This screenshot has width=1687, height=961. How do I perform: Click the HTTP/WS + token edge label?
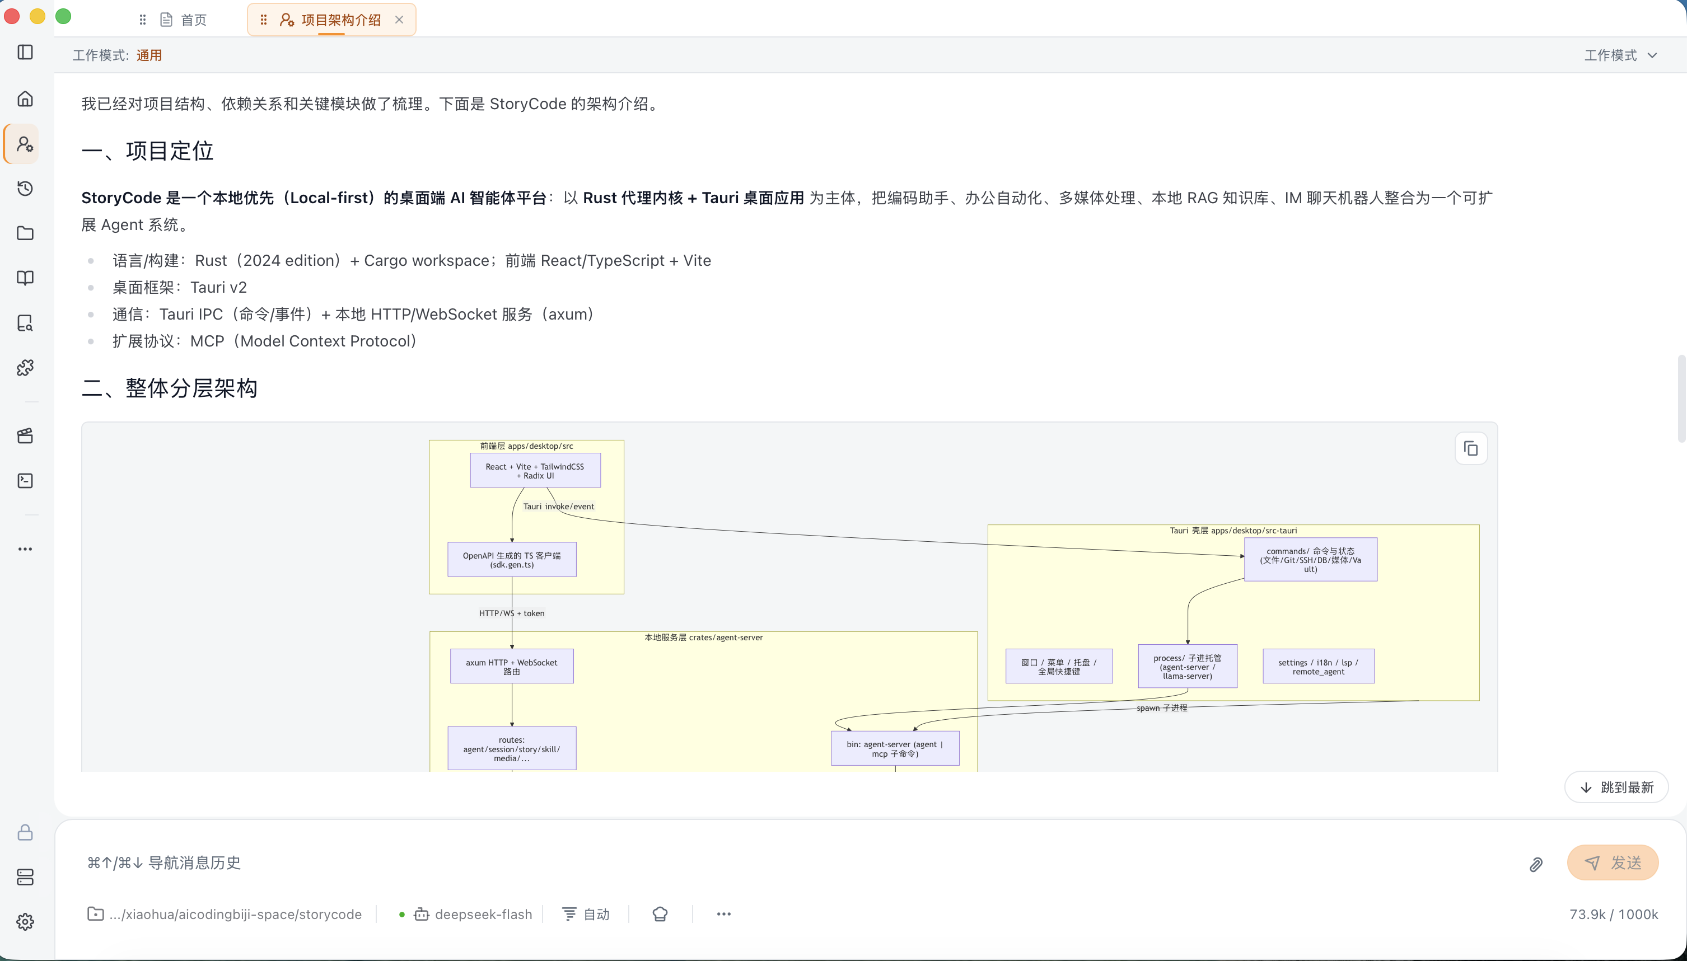512,613
